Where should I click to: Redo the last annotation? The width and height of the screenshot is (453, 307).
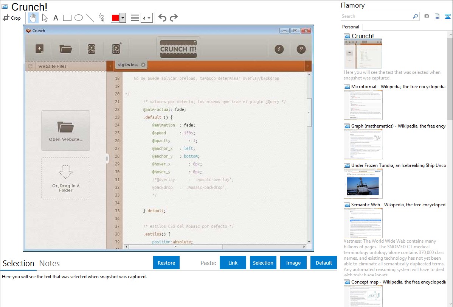(x=174, y=18)
